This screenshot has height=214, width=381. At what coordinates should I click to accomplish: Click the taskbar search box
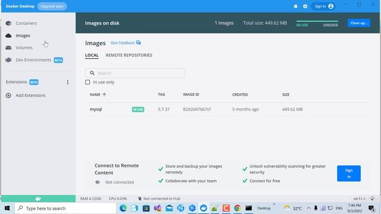[x=65, y=208]
